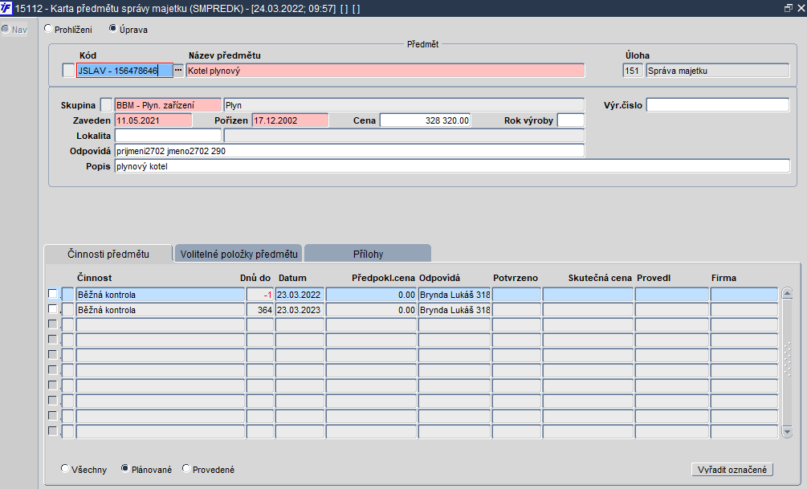This screenshot has width=807, height=489.
Task: Click into the Lokalita input field
Action: click(168, 136)
